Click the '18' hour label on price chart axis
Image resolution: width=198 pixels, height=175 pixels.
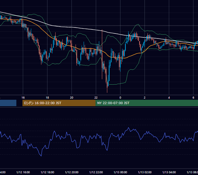tap(47, 98)
